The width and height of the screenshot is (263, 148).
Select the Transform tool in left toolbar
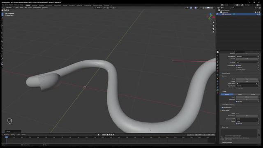2,33
